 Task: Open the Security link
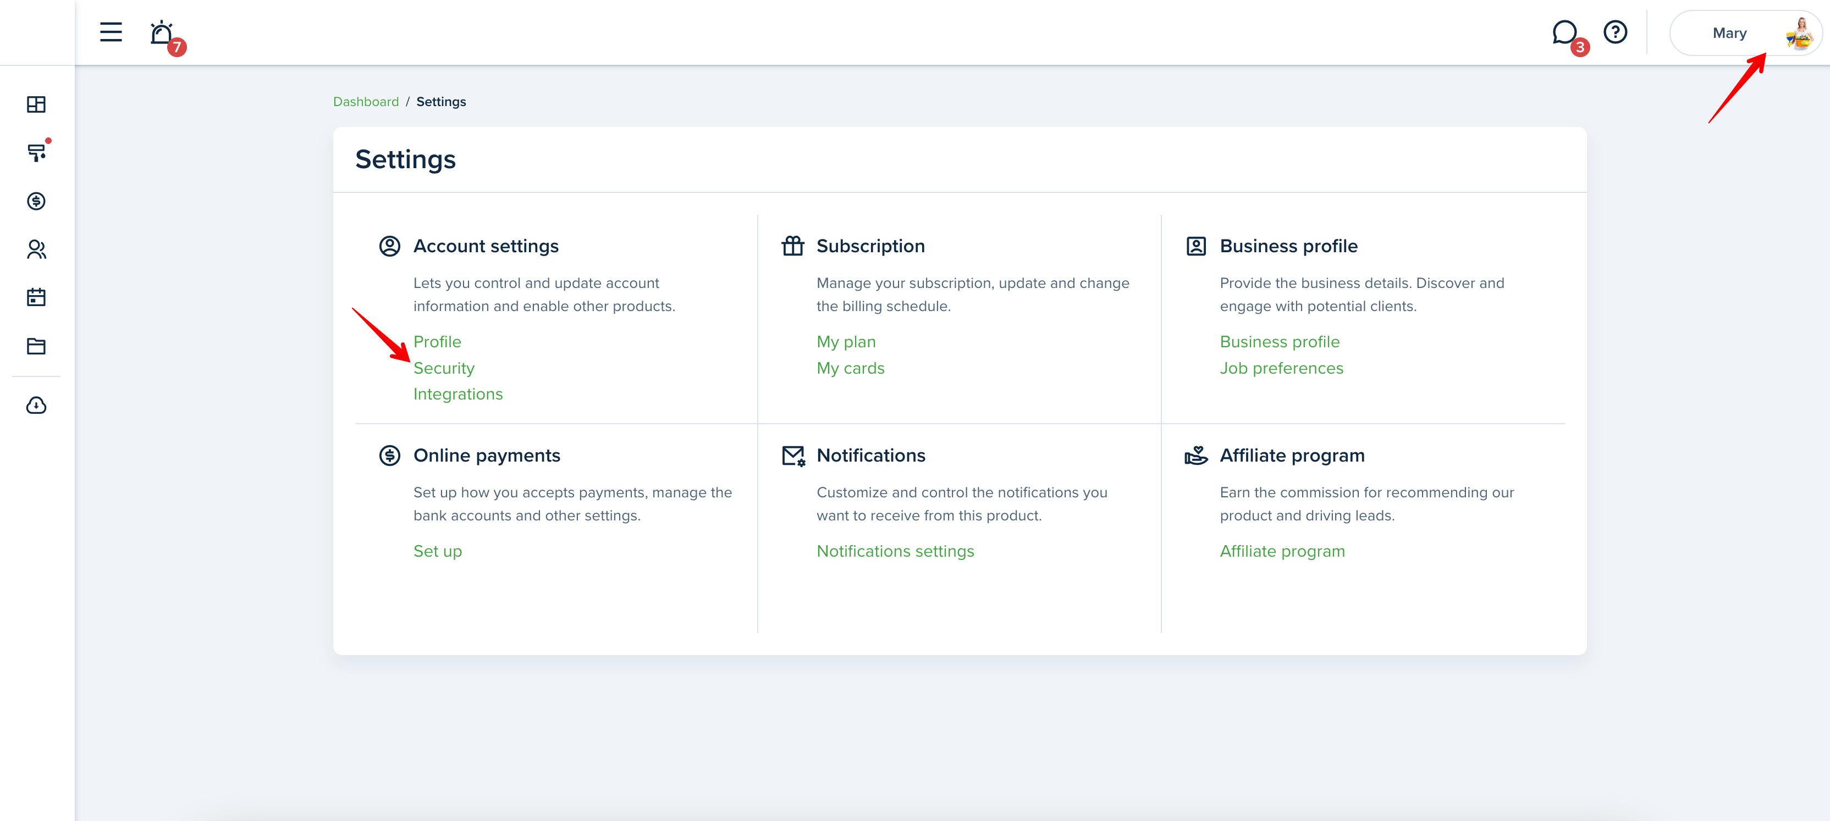[444, 368]
